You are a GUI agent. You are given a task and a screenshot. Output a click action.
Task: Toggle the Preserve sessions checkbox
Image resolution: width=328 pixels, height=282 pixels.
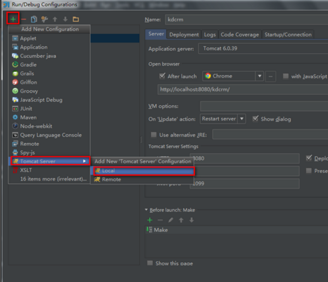click(x=309, y=171)
